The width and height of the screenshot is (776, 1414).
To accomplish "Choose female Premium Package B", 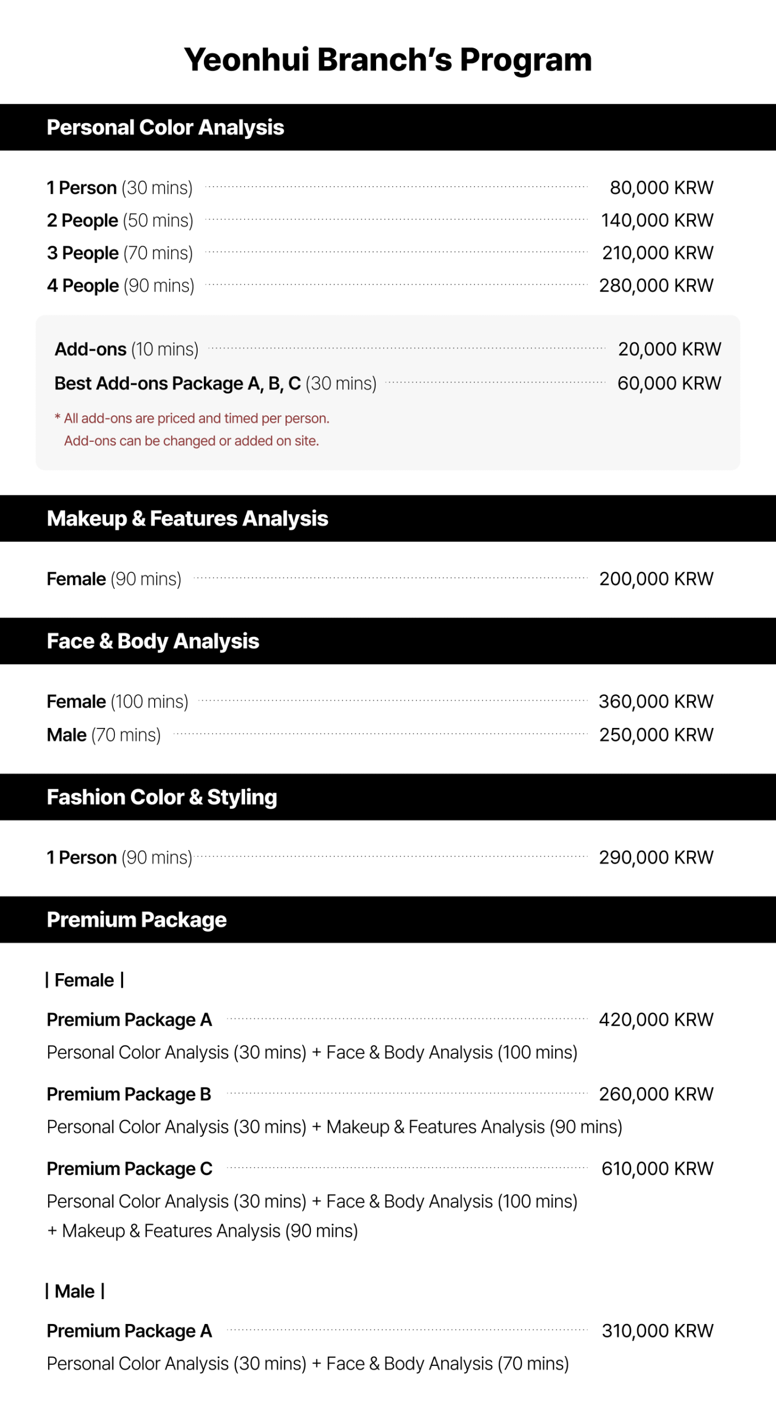I will (x=129, y=1094).
